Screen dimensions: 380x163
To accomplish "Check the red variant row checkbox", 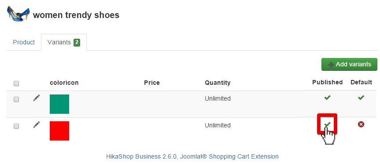I will [x=16, y=126].
